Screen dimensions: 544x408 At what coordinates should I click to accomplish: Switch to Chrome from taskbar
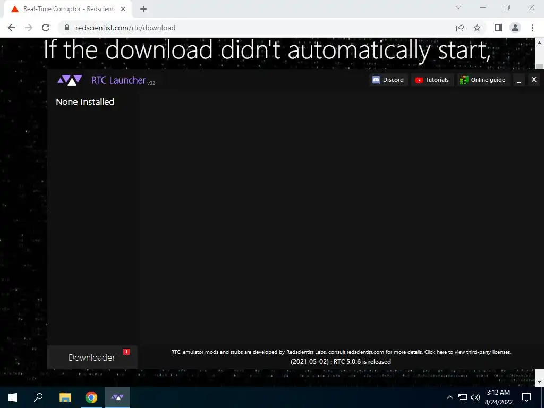coord(91,397)
